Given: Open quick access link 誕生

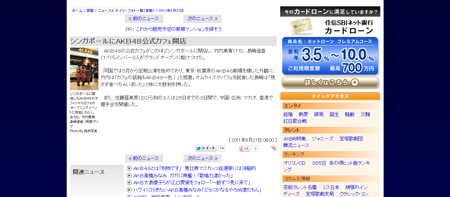Looking at the screenshot, I should (334, 114).
